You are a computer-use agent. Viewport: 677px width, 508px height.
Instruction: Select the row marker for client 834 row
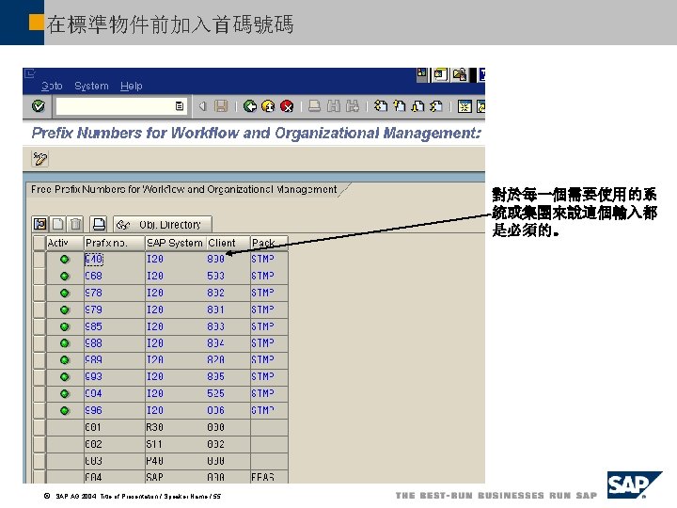pyautogui.click(x=39, y=343)
